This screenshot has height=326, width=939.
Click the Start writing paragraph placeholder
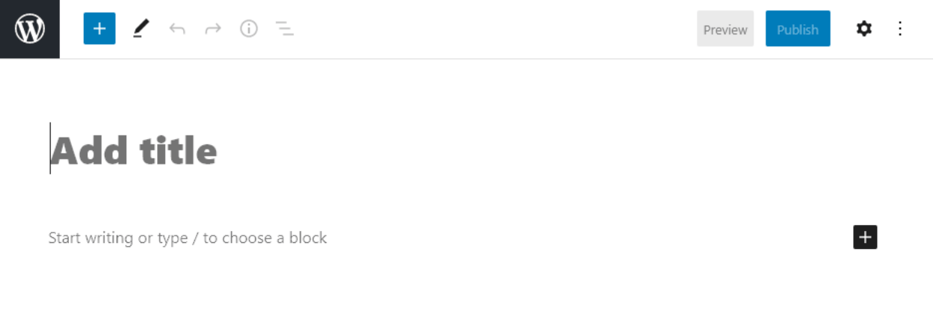188,238
